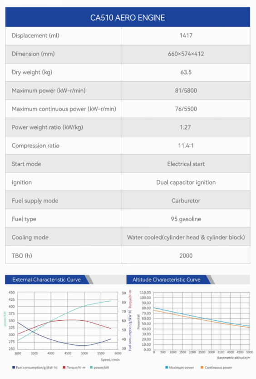Click the power/kW teal legend square
This screenshot has width=256, height=379.
[x=91, y=368]
